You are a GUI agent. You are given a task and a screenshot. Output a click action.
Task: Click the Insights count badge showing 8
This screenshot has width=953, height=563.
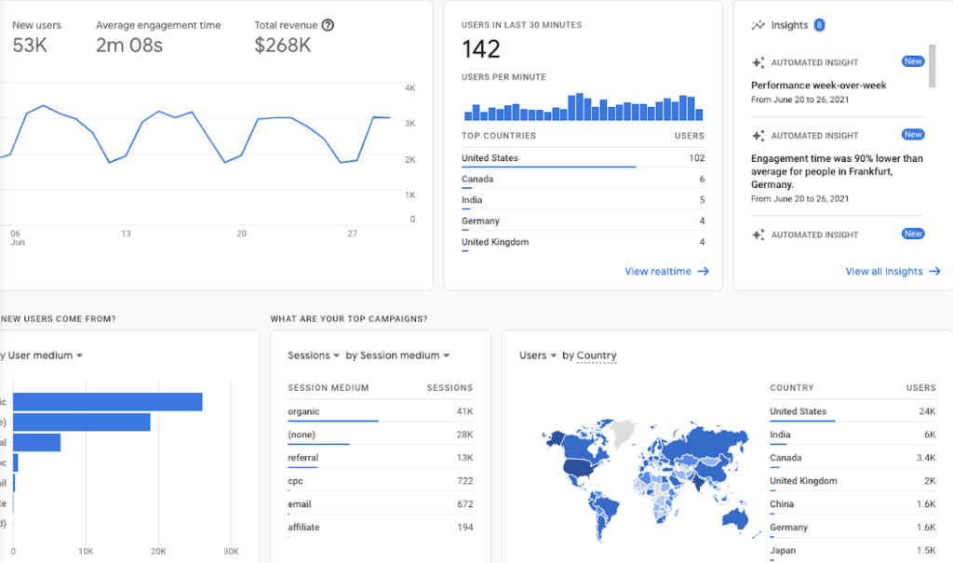(818, 26)
